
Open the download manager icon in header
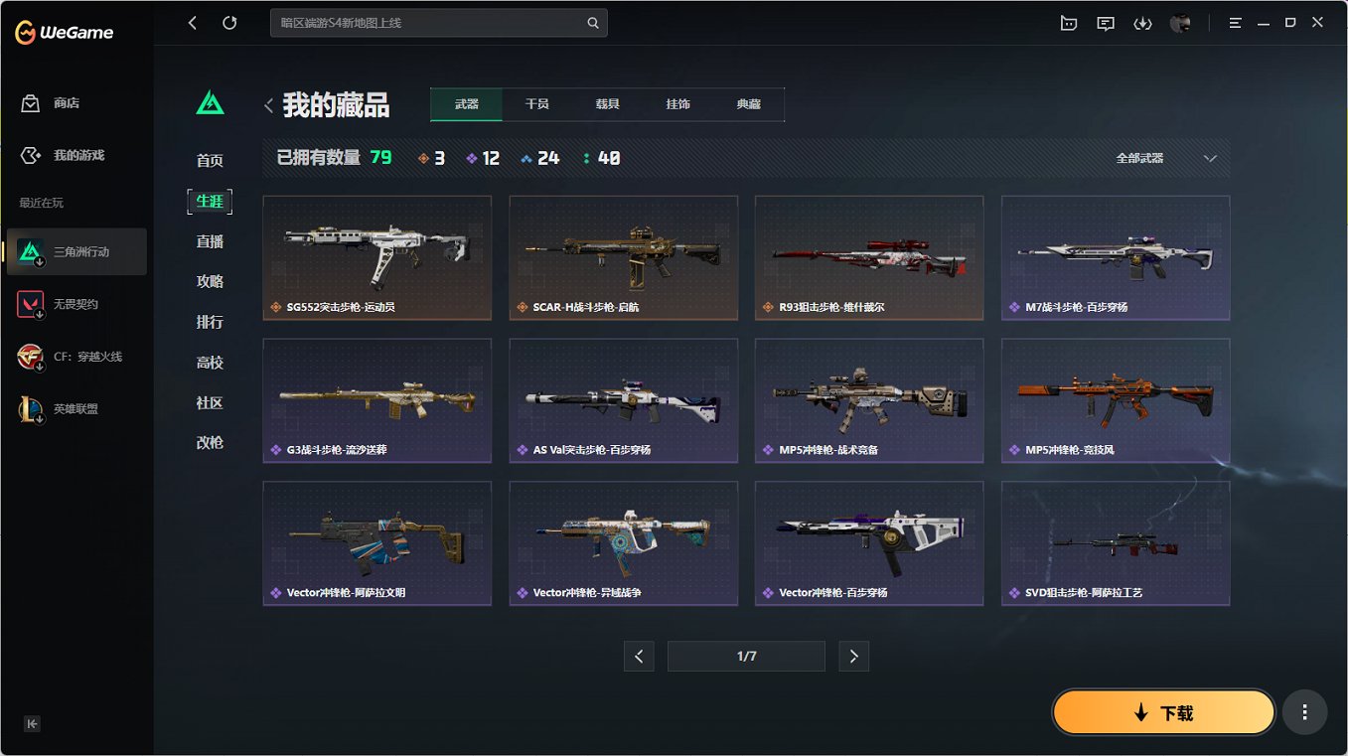[1142, 23]
